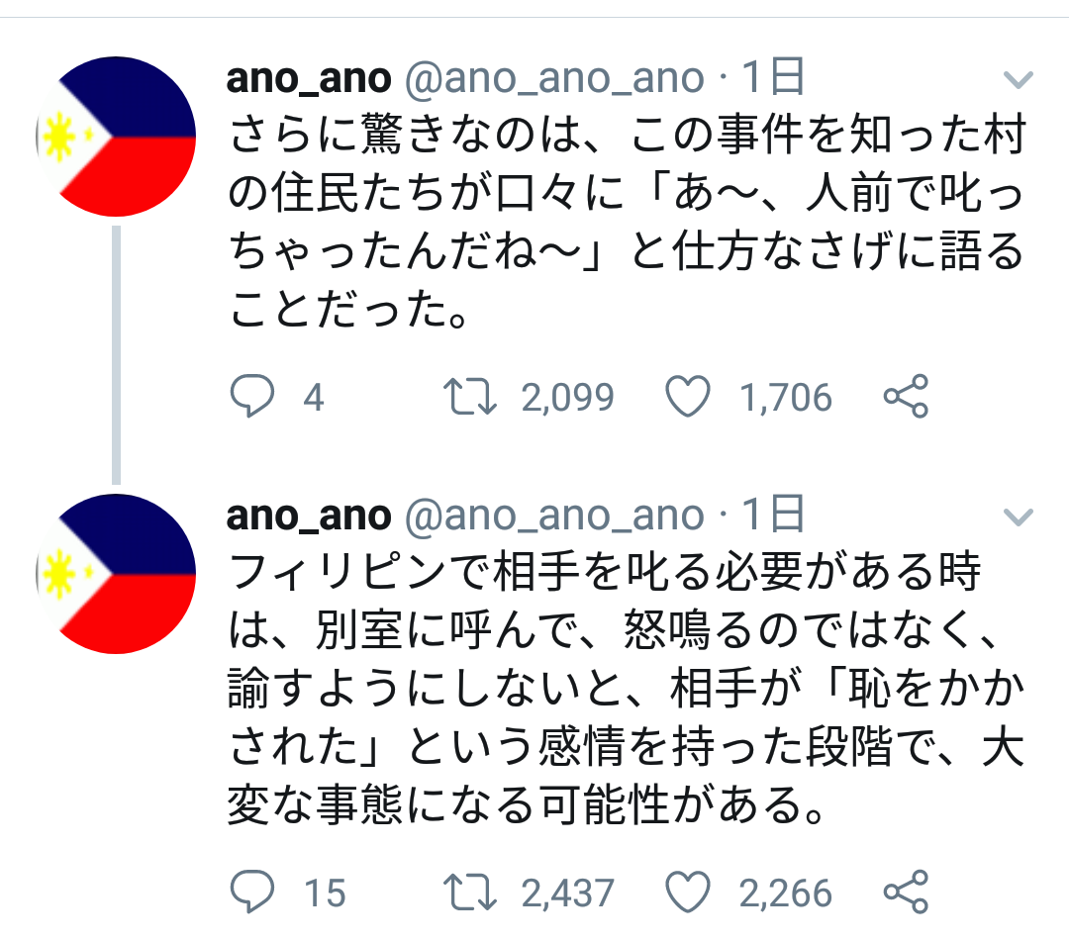Open the first tweet's flag profile avatar
Screen dimensions: 1069x941
[116, 137]
